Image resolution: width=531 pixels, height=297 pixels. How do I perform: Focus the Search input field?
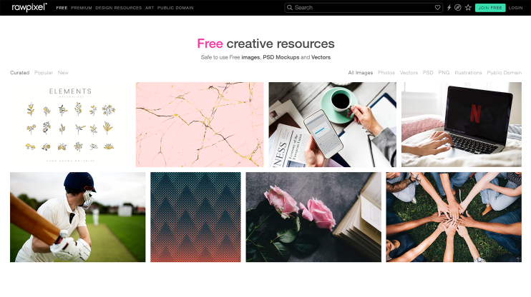(x=364, y=7)
